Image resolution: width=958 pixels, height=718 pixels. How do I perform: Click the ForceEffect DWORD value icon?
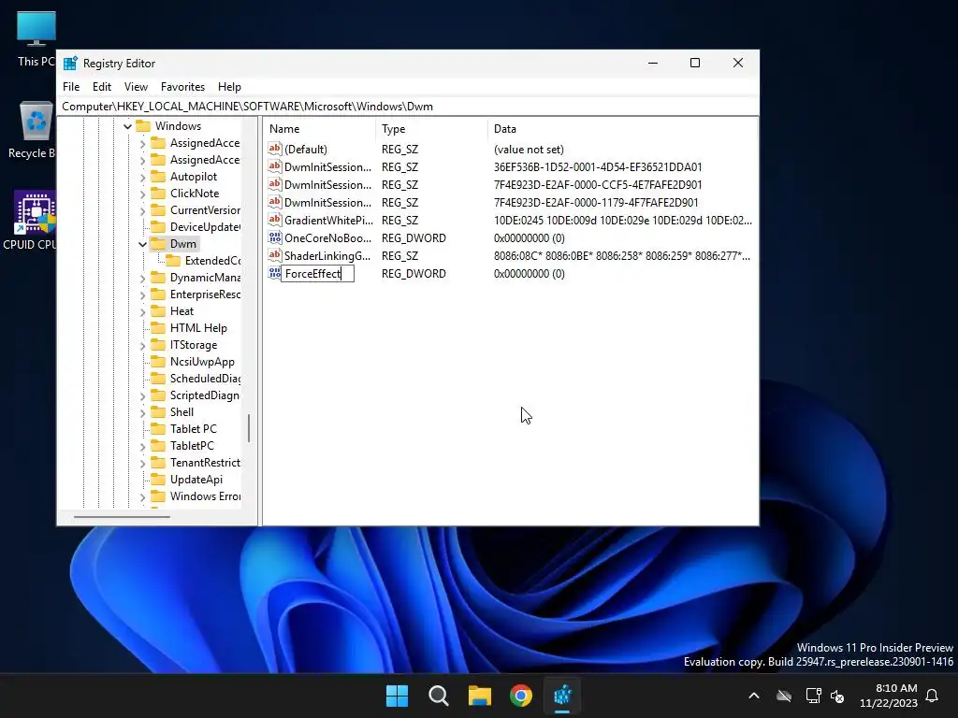[275, 273]
